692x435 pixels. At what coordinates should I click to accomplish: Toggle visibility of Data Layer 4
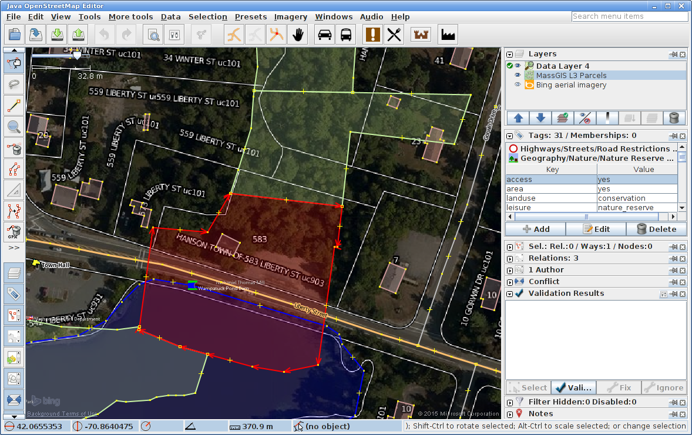tap(518, 66)
